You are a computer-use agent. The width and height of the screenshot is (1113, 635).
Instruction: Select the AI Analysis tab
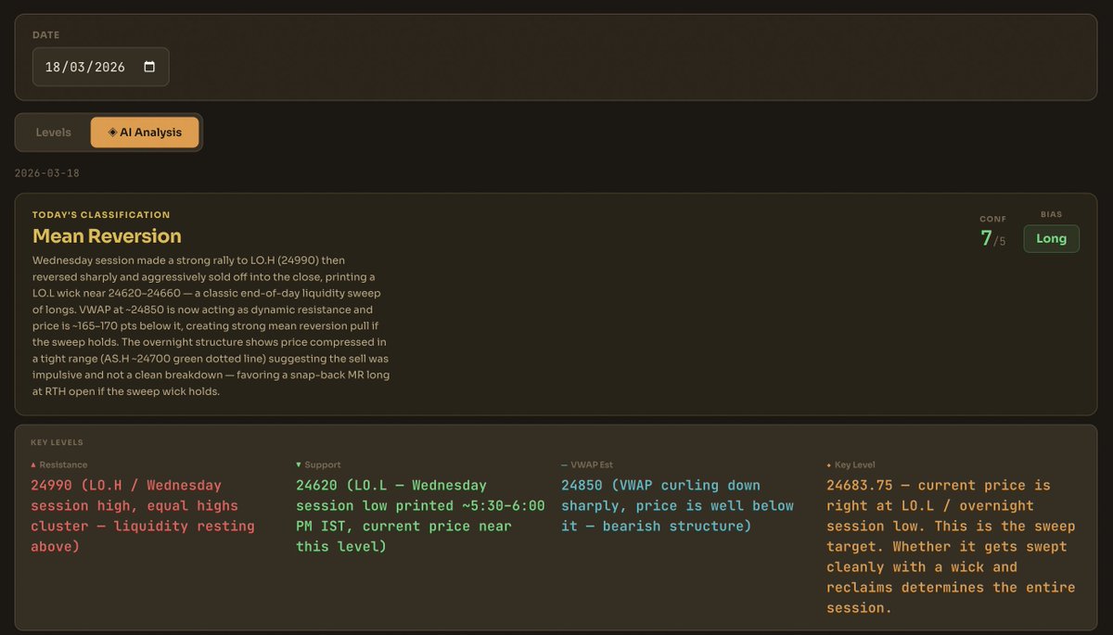coord(145,133)
